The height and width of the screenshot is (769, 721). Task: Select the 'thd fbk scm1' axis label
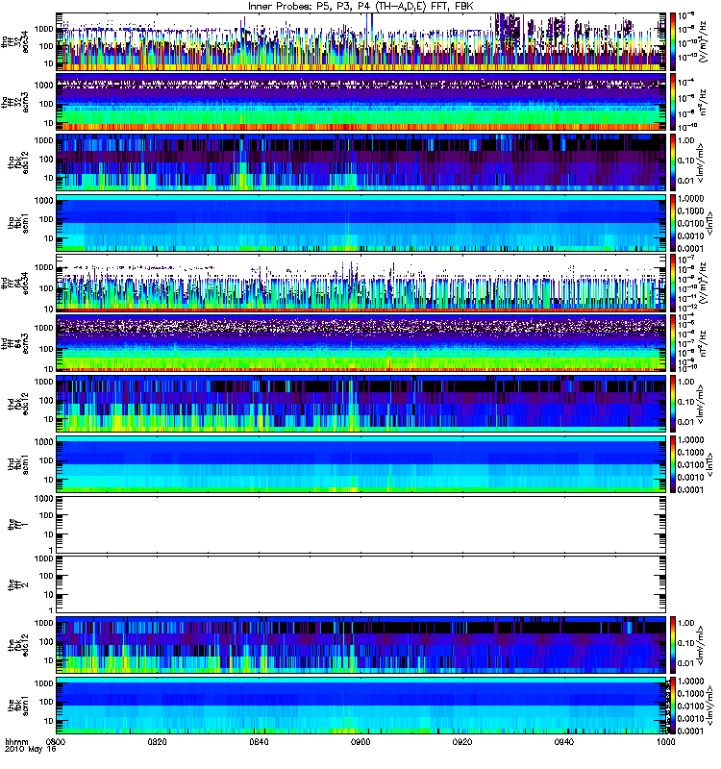pos(18,464)
